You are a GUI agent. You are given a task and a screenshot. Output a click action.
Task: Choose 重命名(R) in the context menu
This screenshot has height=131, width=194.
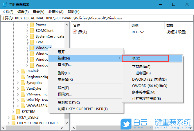[x=86, y=80]
